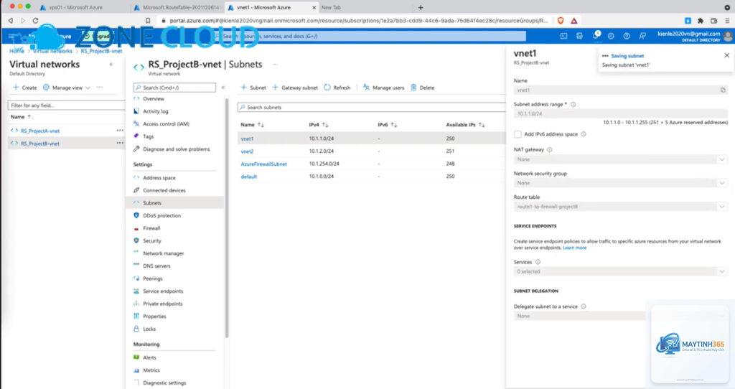
Task: Click the Connected devices icon
Action: (x=136, y=190)
